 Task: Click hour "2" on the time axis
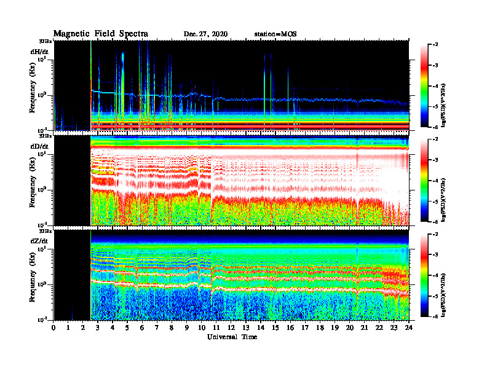click(x=83, y=327)
